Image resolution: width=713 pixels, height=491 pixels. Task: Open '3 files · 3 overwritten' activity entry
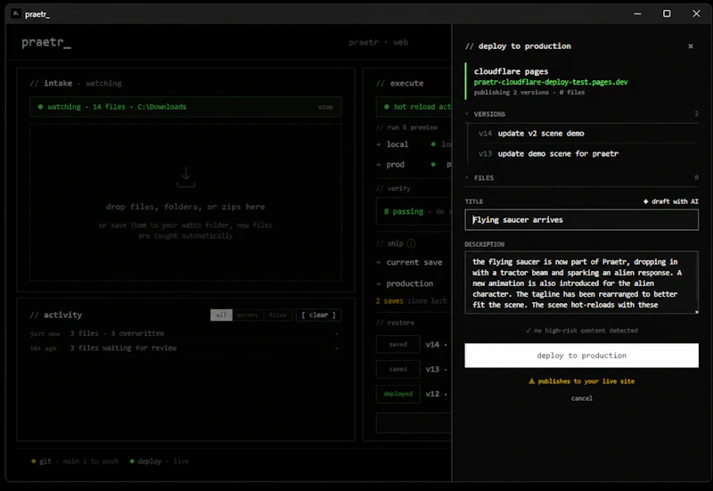coord(184,333)
